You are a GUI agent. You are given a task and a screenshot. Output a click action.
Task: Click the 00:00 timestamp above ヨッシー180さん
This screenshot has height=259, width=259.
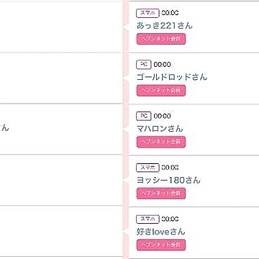170,168
